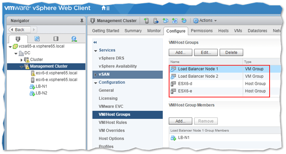Open the Monitor tab

click(x=154, y=31)
